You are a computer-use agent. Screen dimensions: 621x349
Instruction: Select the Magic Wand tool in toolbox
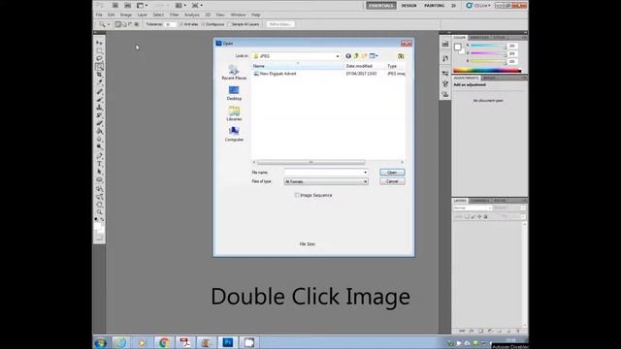coord(99,67)
